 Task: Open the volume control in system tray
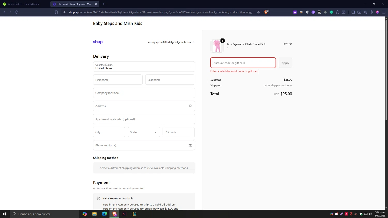click(x=371, y=214)
